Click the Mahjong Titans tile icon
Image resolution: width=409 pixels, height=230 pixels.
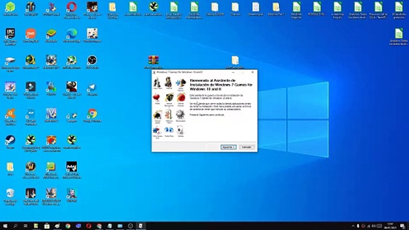click(x=169, y=114)
